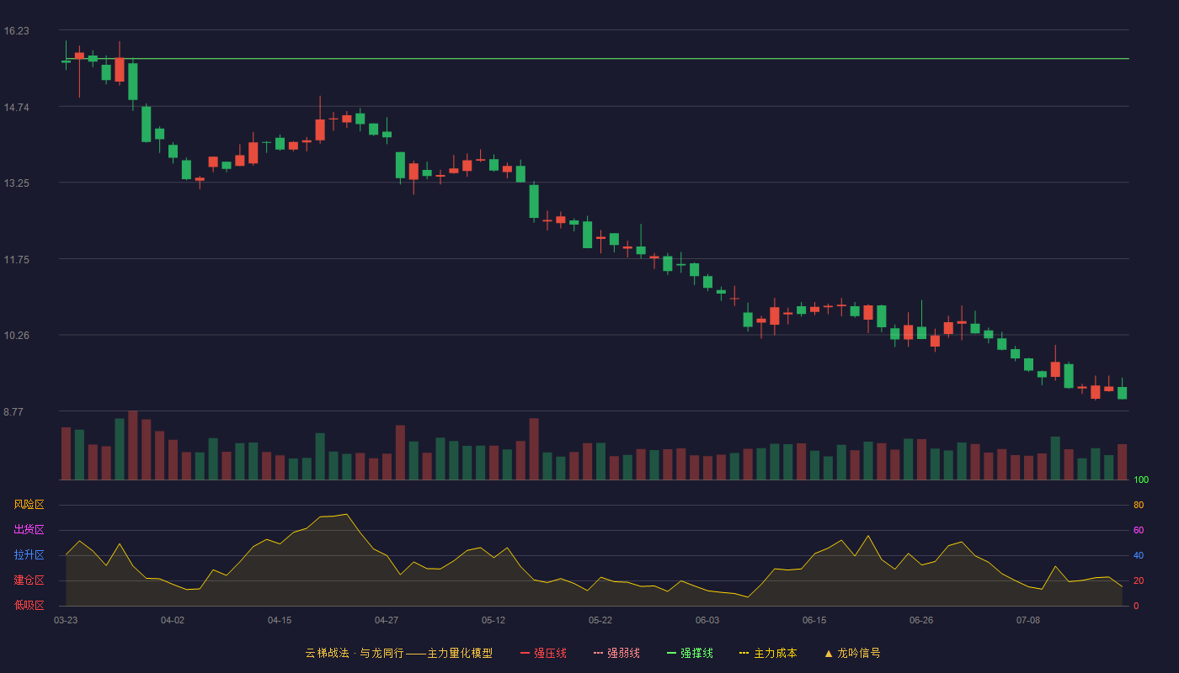Click the orange 80 indicator scale value
Screen dimensions: 1179x673
[1139, 506]
